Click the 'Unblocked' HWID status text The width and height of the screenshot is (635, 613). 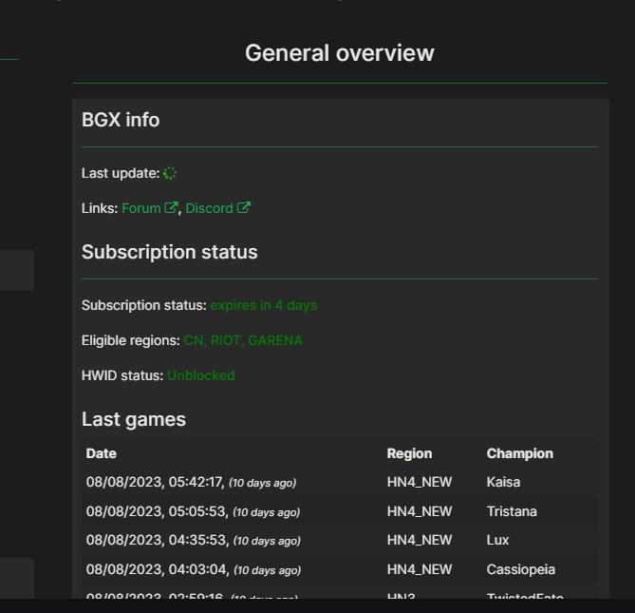200,375
